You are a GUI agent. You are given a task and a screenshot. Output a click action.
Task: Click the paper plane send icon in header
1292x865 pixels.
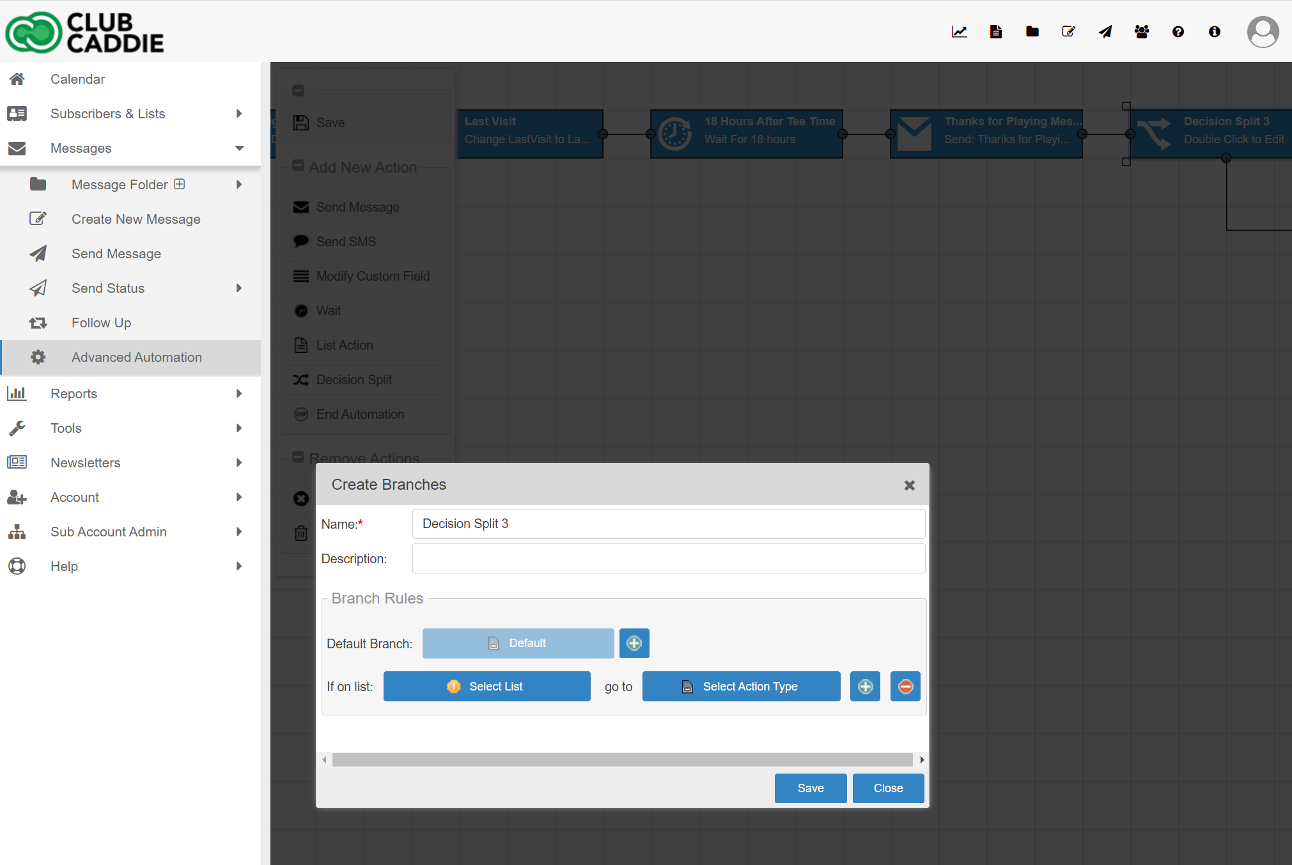point(1105,31)
